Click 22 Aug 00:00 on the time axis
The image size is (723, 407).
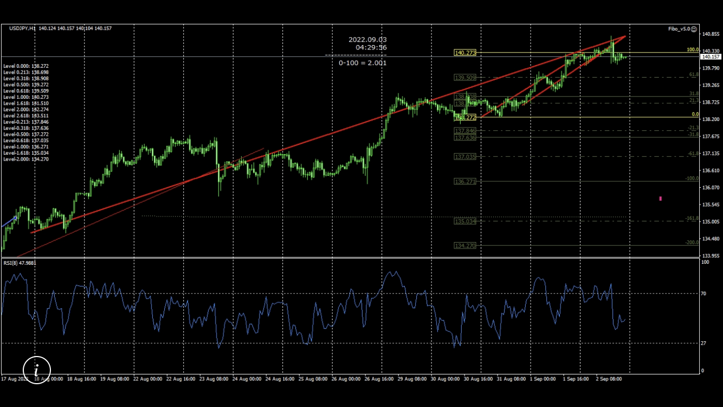click(149, 379)
